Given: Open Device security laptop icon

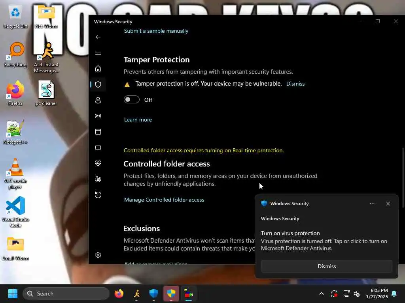Looking at the screenshot, I should (98, 148).
